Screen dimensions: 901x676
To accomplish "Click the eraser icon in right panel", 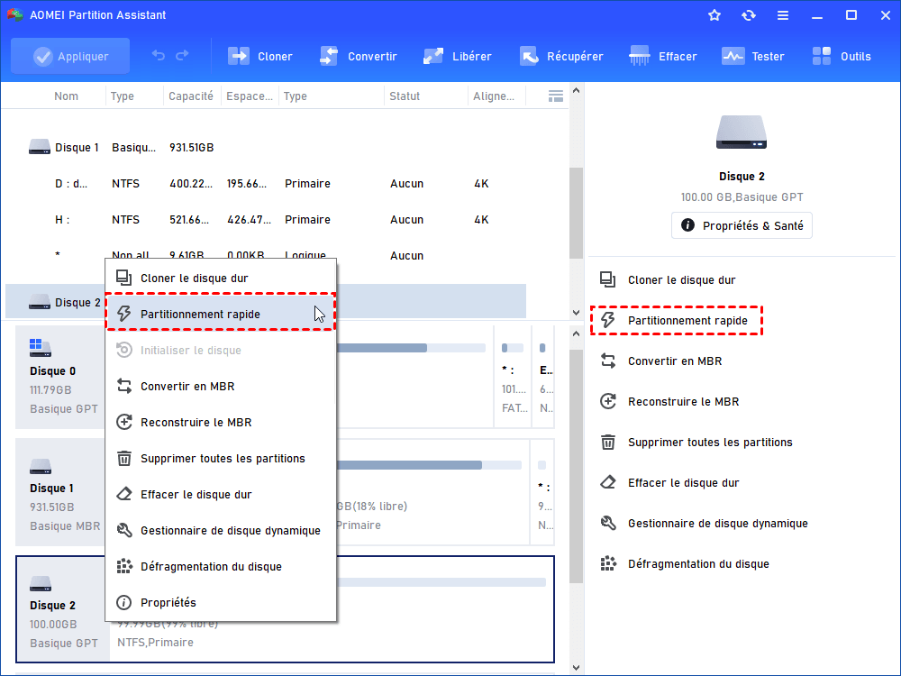I will pyautogui.click(x=608, y=482).
